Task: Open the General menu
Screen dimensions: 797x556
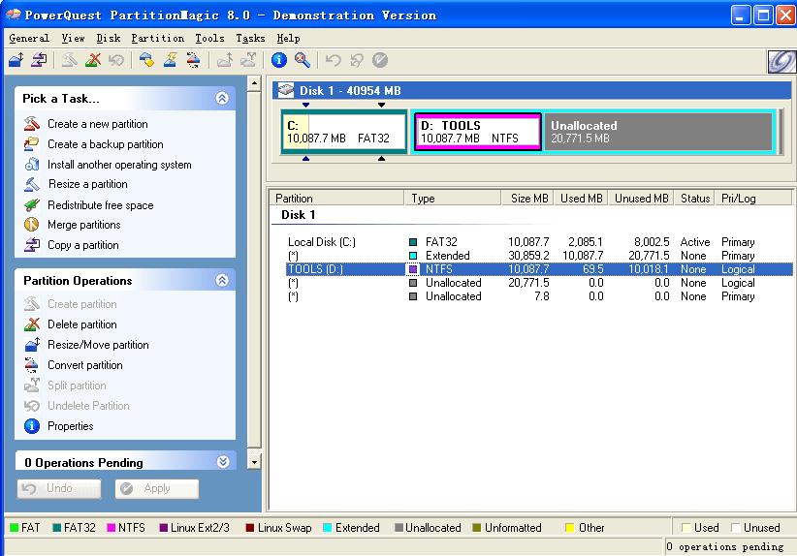Action: click(x=29, y=38)
